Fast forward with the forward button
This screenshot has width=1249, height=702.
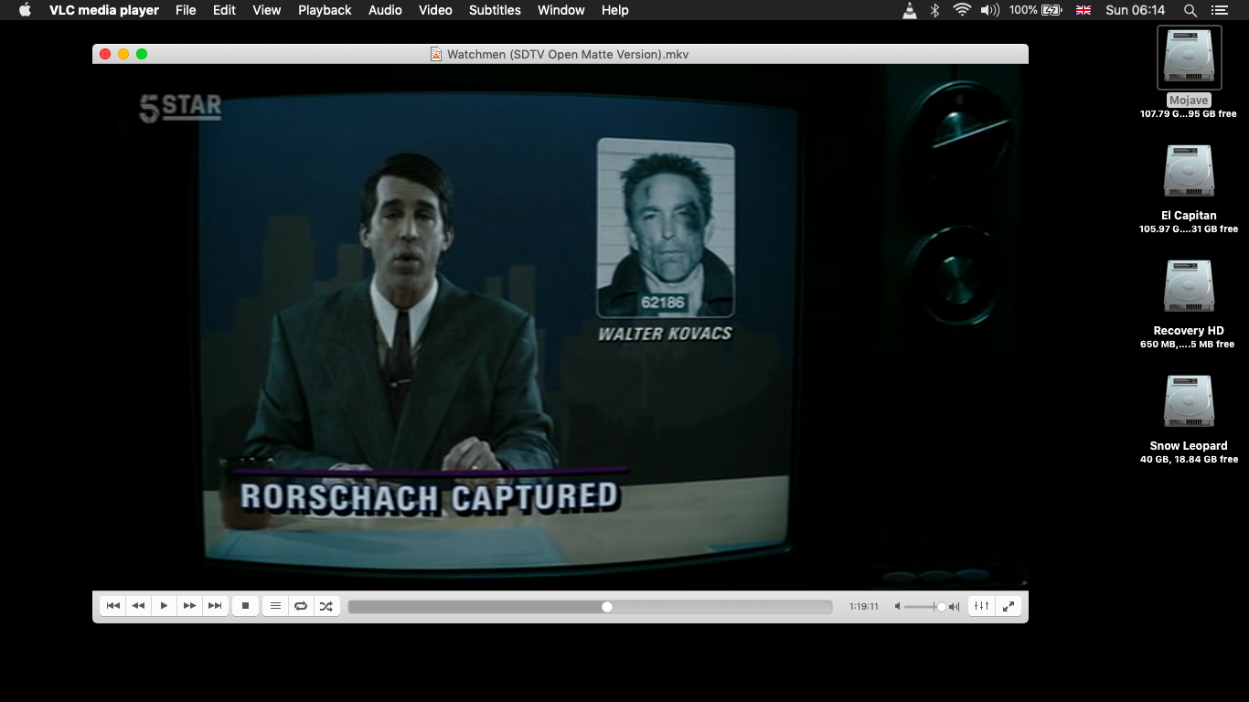tap(189, 606)
